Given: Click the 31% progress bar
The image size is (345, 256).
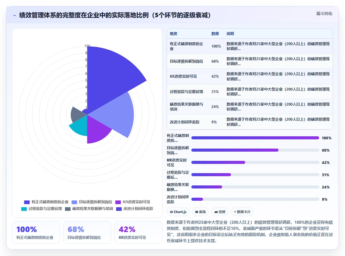Looking at the screenshot, I should coord(255,175).
